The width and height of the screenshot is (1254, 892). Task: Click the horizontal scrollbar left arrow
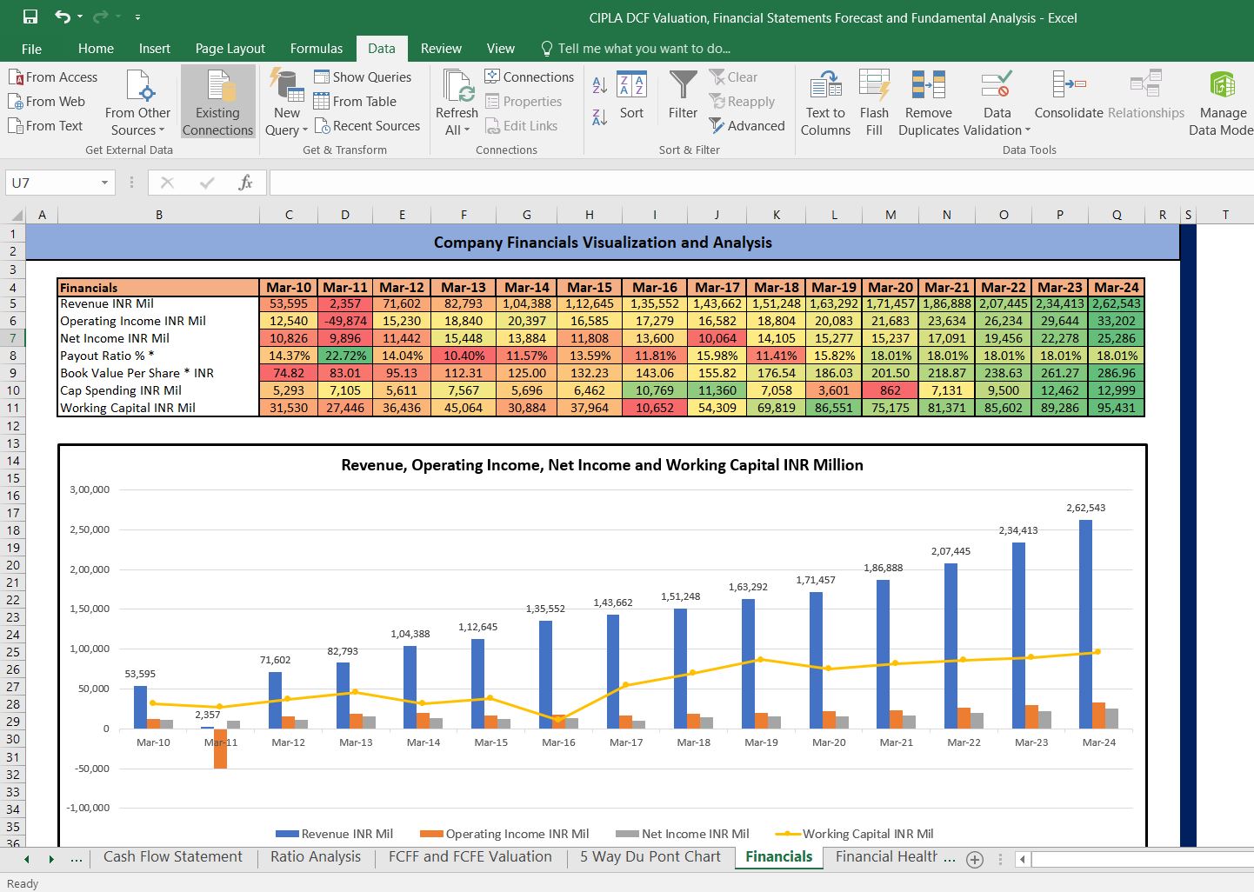[1023, 860]
